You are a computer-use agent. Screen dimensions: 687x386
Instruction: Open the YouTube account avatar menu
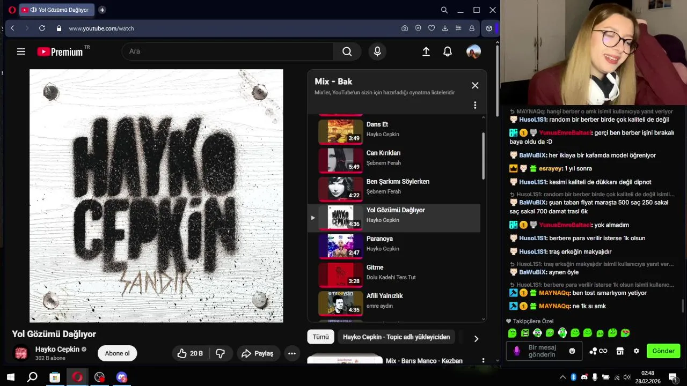coord(473,51)
